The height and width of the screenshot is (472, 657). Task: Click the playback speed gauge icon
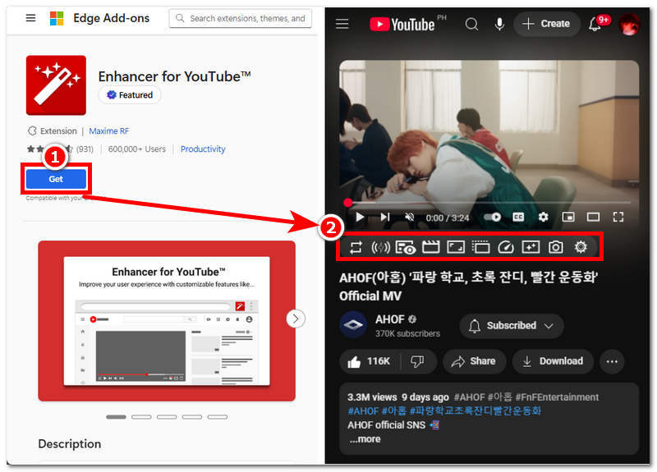tap(506, 247)
